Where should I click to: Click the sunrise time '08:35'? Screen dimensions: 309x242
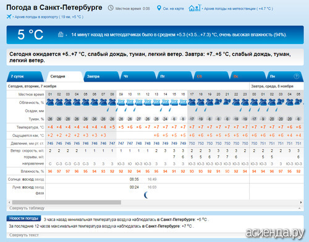tap(134, 179)
